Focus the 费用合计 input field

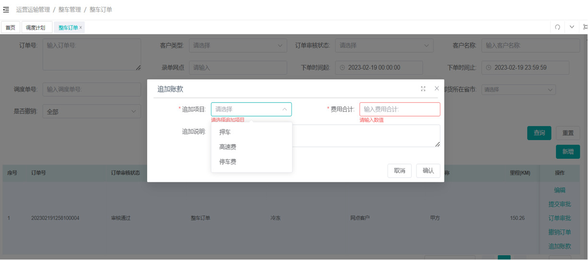[400, 109]
